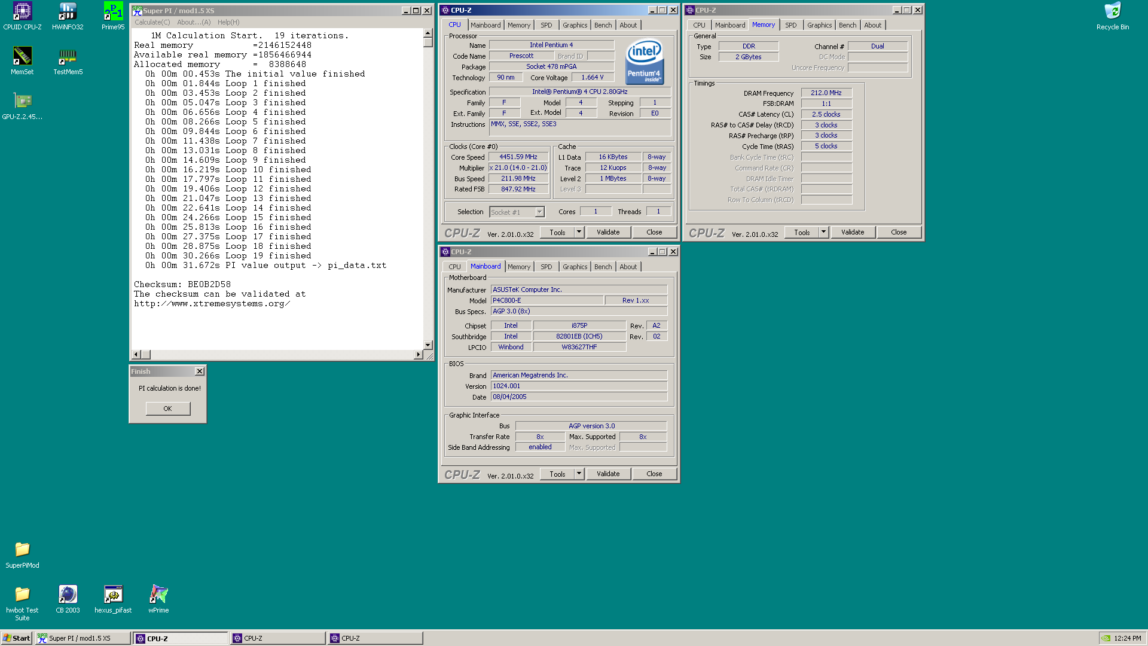Click the Super PI horizontal scrollbar left arrow

(x=136, y=355)
